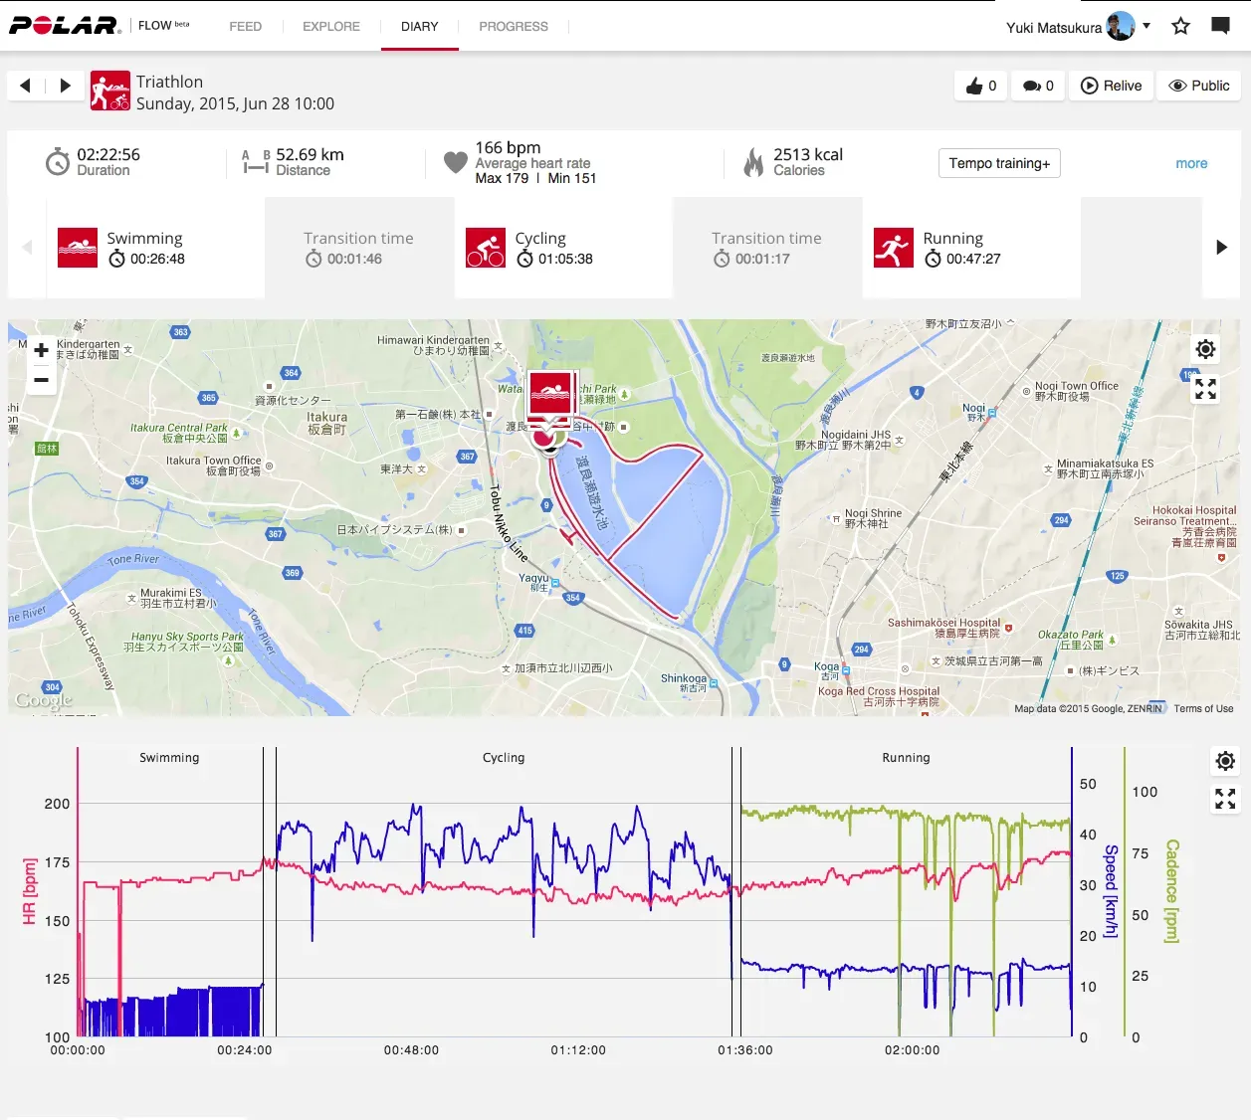Go to the previous training session
Viewport: 1251px width, 1120px height.
[x=26, y=86]
